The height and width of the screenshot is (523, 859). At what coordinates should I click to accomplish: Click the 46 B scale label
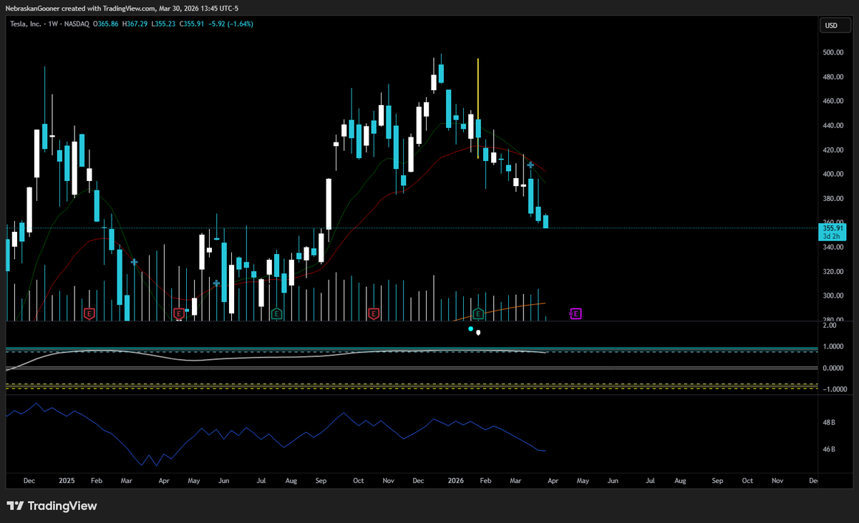click(x=829, y=449)
